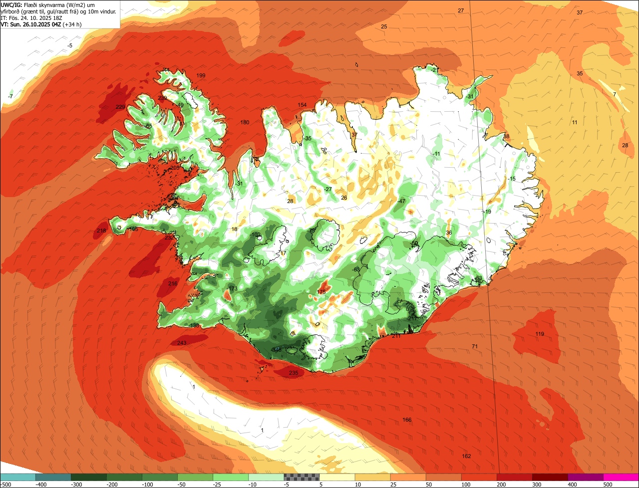The image size is (639, 488).
Task: Click the value '-27' in north Iceland
Action: 327,189
